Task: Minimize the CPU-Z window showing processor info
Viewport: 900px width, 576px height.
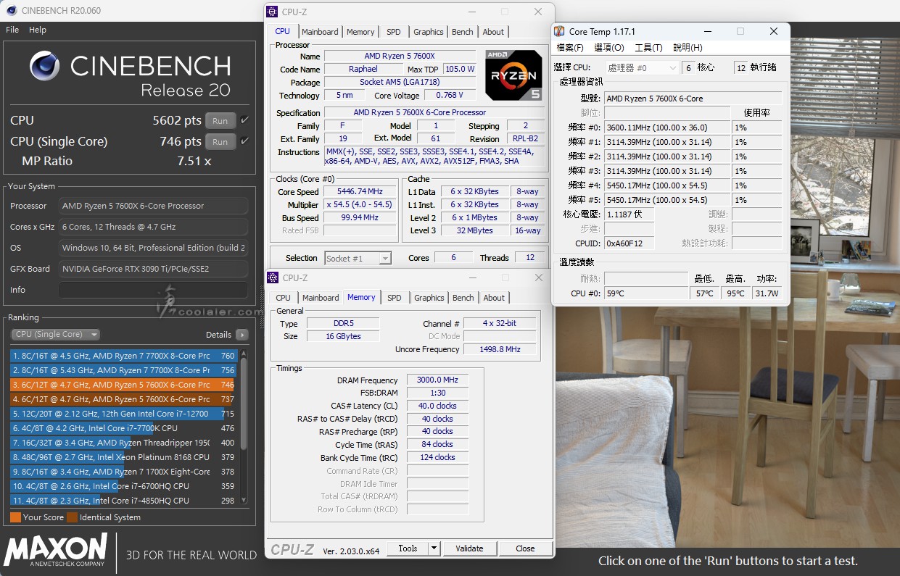Action: (x=471, y=12)
